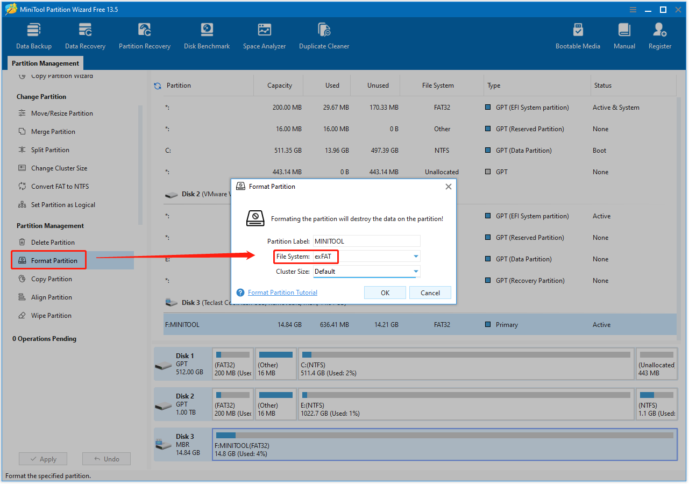Edit the Partition Label input field
The height and width of the screenshot is (484, 689).
point(366,240)
